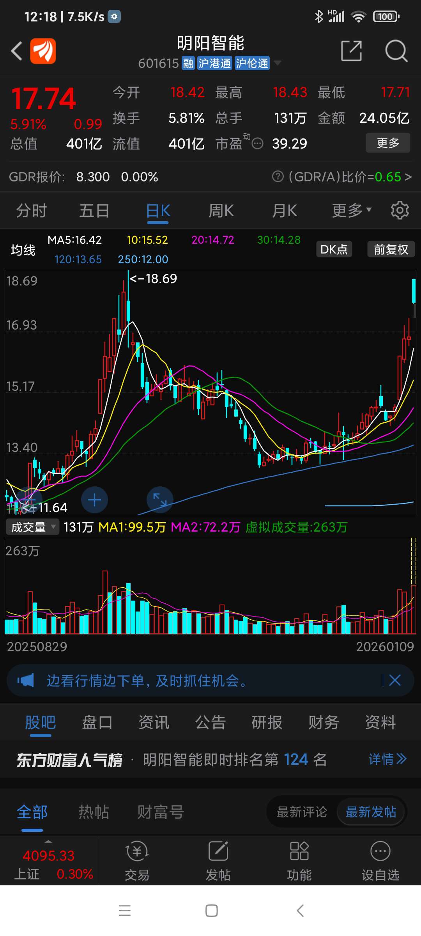Tap the status bar settings gear badge
421x936 pixels.
point(114,16)
